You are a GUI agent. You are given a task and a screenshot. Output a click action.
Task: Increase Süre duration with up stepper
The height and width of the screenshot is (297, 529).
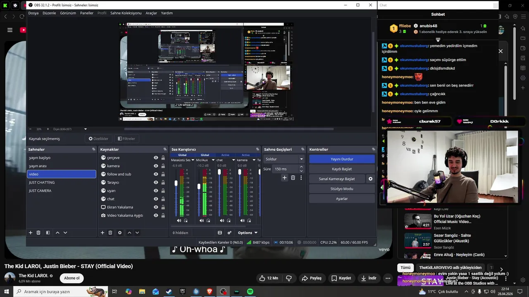301,167
